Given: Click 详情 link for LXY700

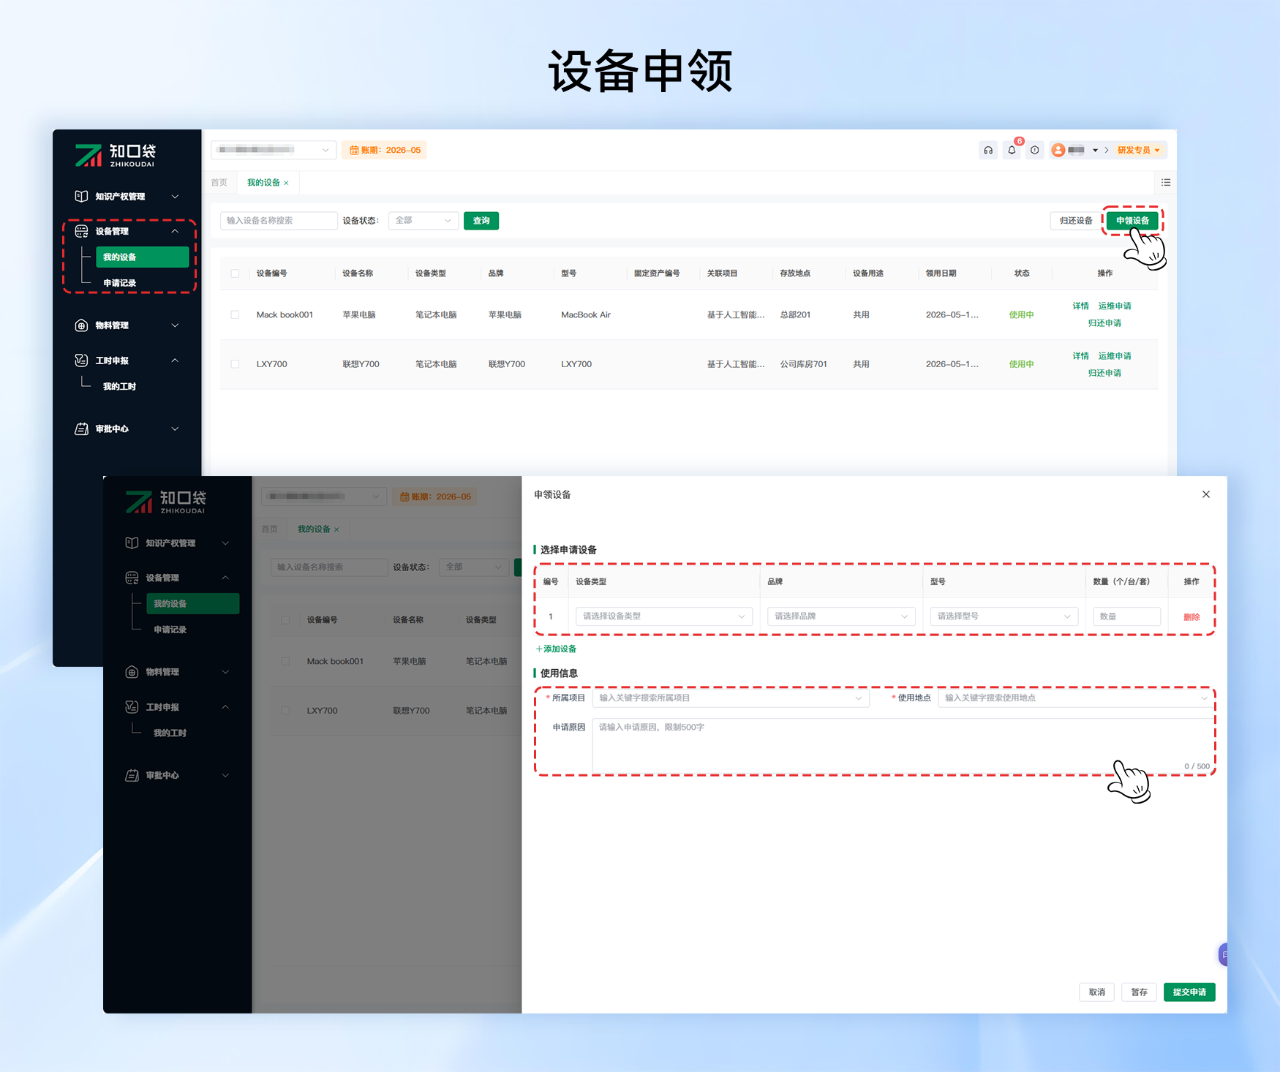Looking at the screenshot, I should pos(1080,356).
